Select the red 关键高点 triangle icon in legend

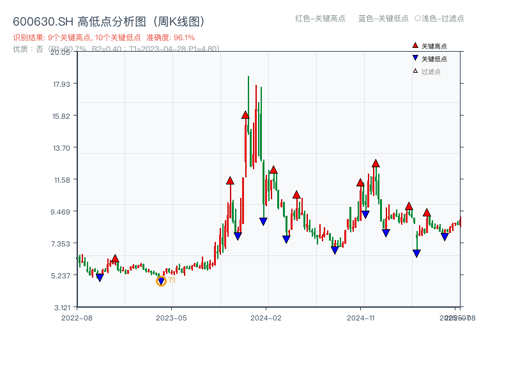(414, 45)
